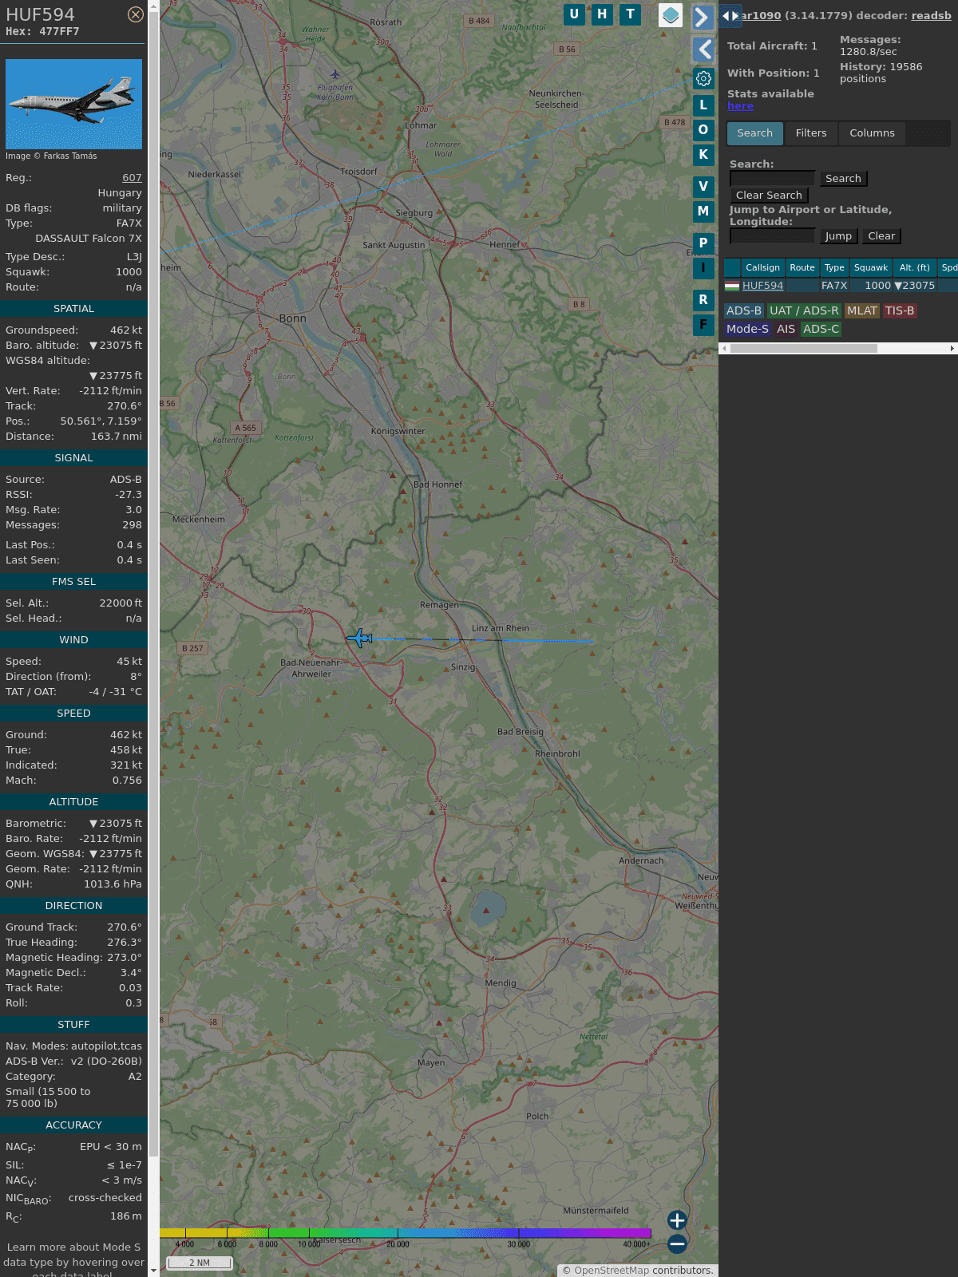958x1277 pixels.
Task: Switch to the Columns tab
Action: 872,133
